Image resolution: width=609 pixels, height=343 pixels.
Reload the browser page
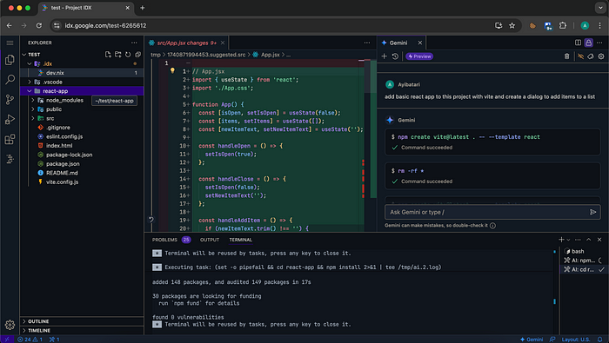click(39, 25)
